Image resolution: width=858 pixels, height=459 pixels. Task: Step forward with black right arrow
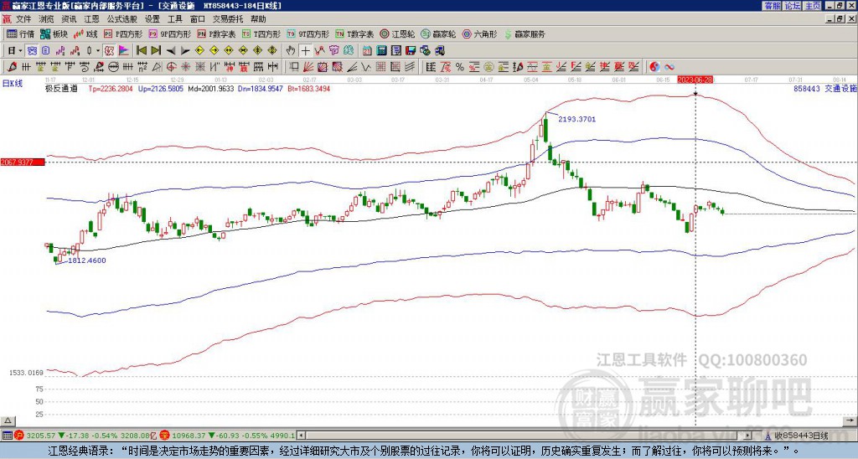click(185, 50)
